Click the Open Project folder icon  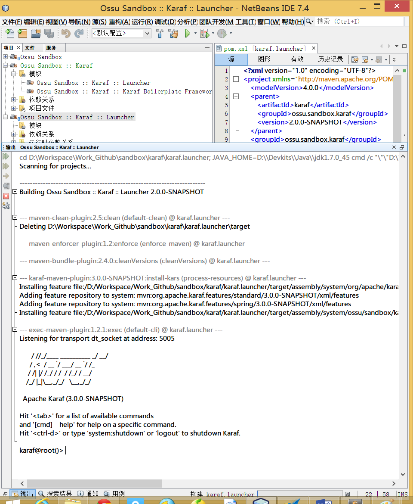point(36,33)
